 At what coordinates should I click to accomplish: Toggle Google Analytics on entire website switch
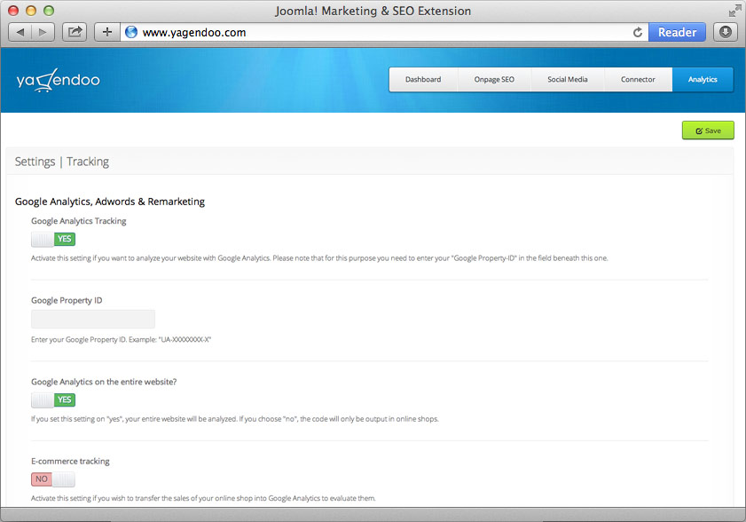tap(53, 399)
